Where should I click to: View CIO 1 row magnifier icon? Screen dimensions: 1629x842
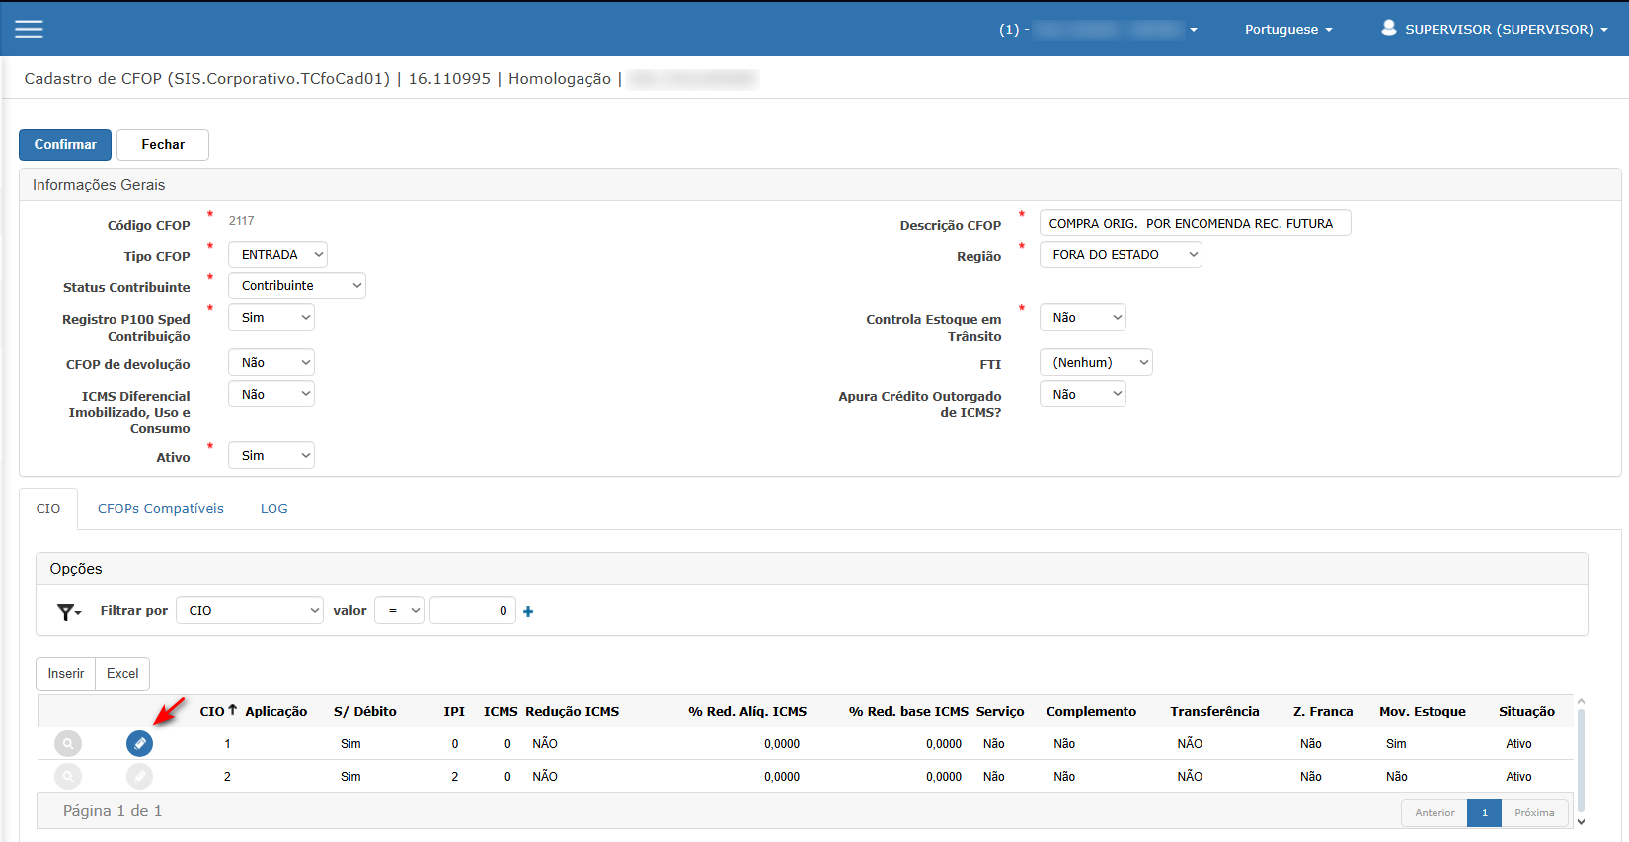point(68,743)
